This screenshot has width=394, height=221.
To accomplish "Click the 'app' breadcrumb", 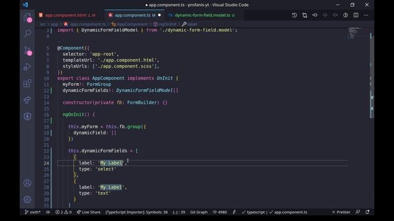I will [54, 25].
